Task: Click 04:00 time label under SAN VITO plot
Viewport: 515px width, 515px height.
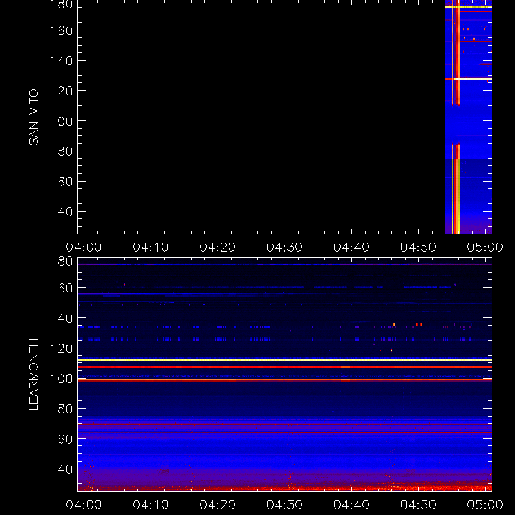Action: pos(84,247)
